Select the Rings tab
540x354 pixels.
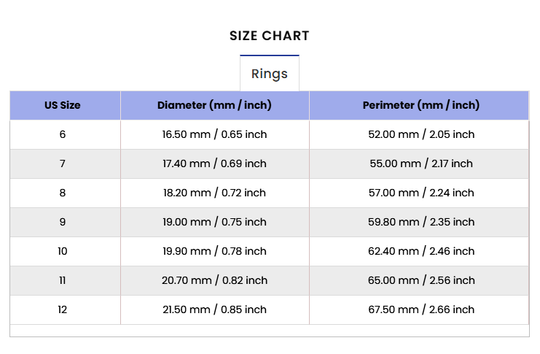coord(270,74)
